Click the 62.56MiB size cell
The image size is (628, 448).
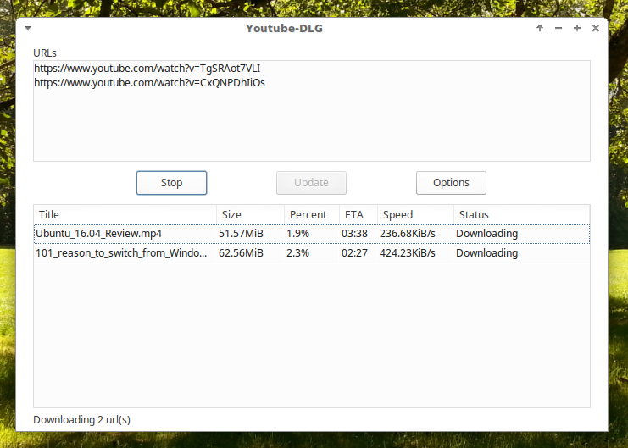pyautogui.click(x=241, y=253)
